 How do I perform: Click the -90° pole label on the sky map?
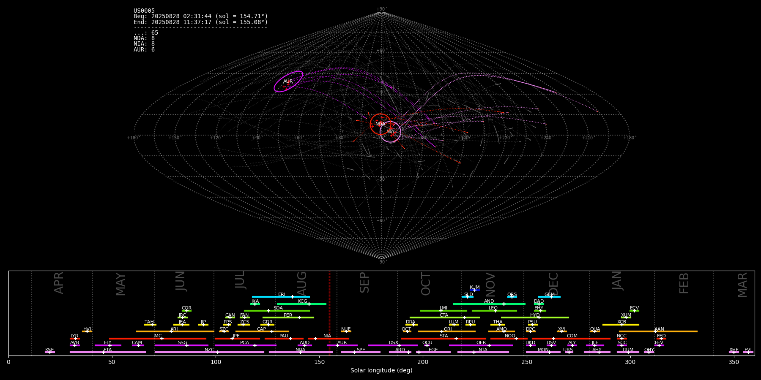[x=381, y=262]
